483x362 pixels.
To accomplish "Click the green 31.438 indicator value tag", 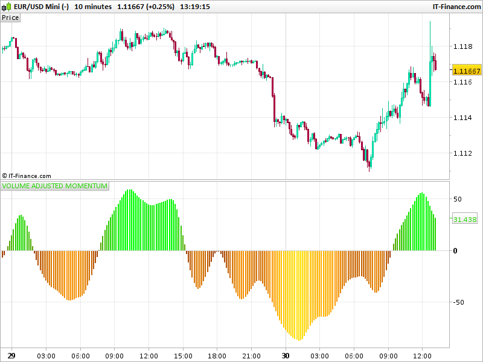I will pyautogui.click(x=465, y=220).
